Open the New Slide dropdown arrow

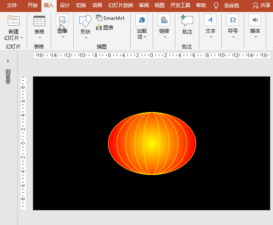coord(22,38)
